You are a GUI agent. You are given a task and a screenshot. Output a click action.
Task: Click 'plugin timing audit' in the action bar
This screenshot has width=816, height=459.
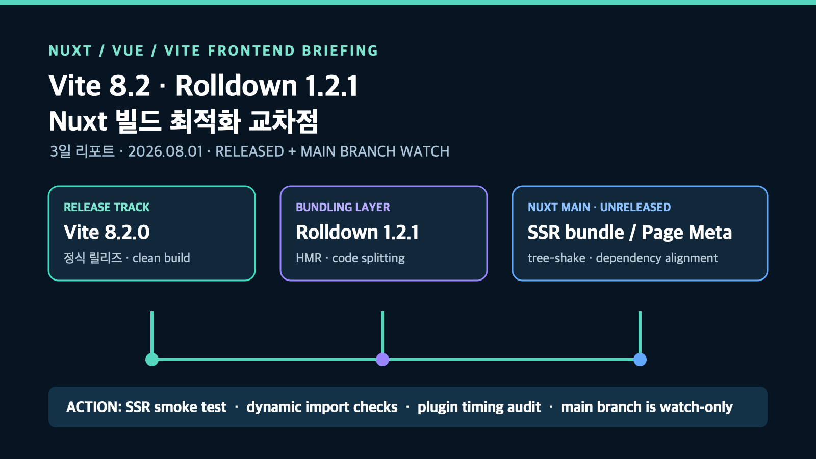point(479,407)
